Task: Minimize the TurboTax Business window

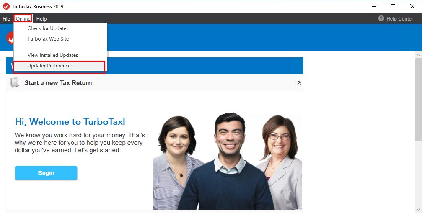Action: pyautogui.click(x=374, y=6)
